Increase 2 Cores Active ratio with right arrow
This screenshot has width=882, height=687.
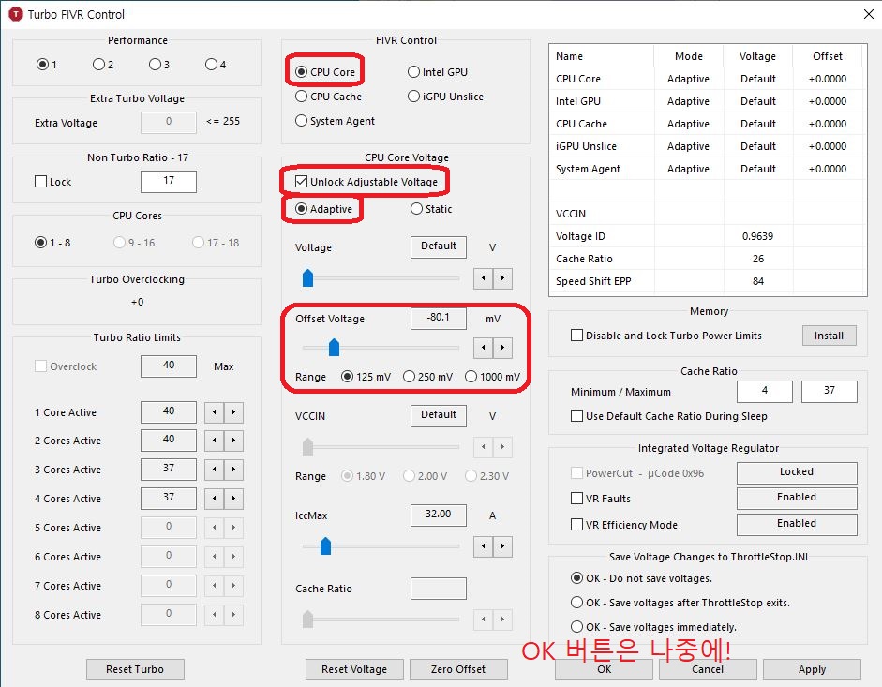[233, 440]
